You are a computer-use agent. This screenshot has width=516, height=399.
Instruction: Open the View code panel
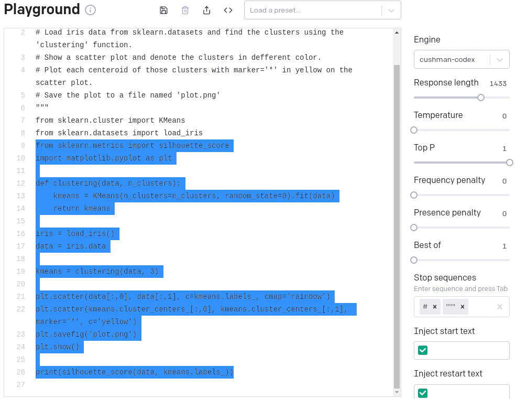click(x=228, y=9)
